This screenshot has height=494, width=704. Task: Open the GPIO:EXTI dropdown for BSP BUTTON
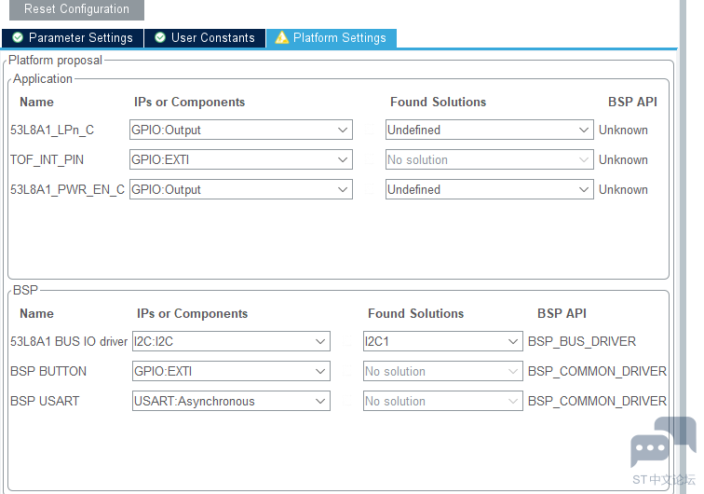tap(231, 371)
